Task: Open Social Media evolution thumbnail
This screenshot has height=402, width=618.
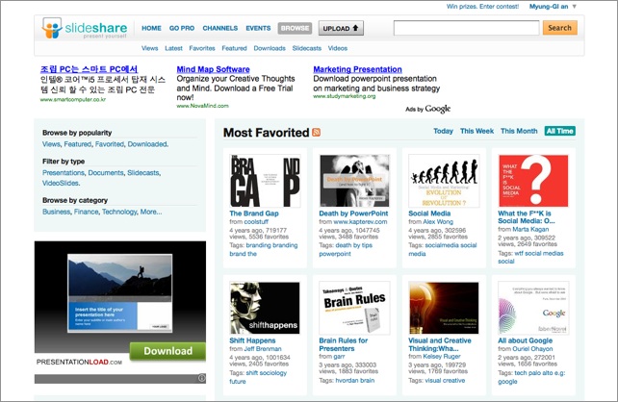Action: click(444, 181)
